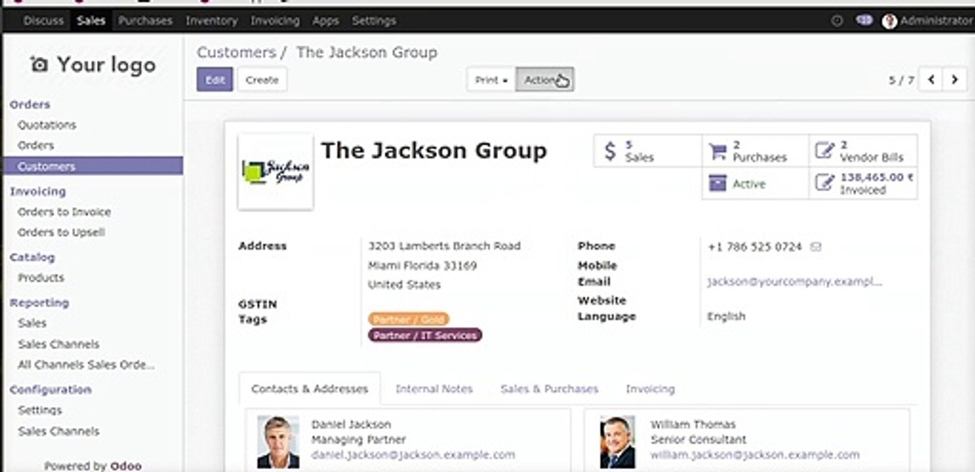Open the 138,465.00 Invoiced stat button
Image resolution: width=975 pixels, height=472 pixels.
tap(863, 184)
